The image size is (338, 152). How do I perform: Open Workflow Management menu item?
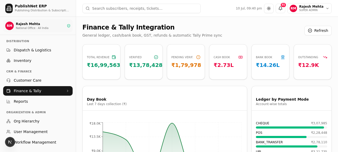[38, 142]
